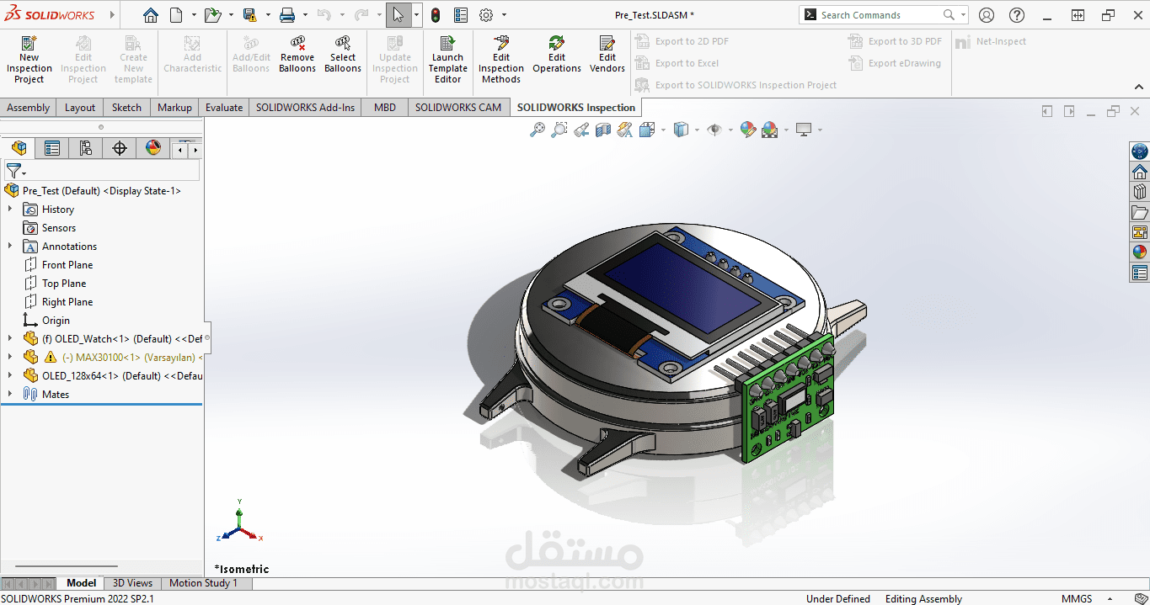The height and width of the screenshot is (605, 1150).
Task: Open the Save options dropdown arrow
Action: coord(266,15)
